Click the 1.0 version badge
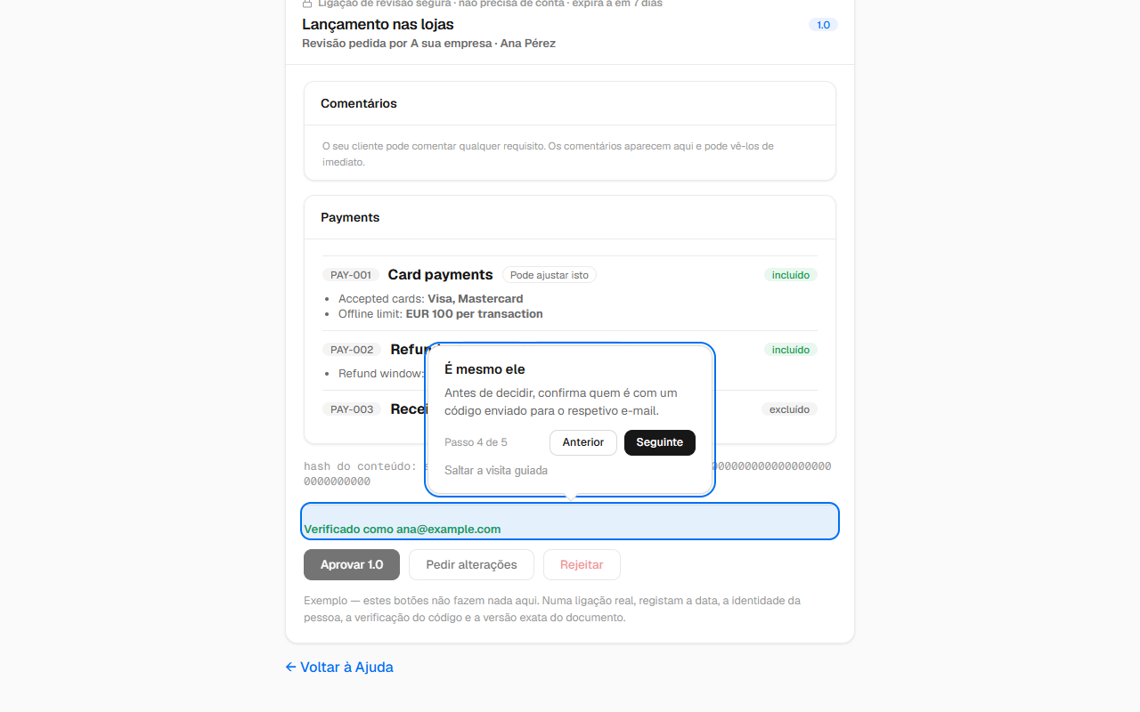 823,25
